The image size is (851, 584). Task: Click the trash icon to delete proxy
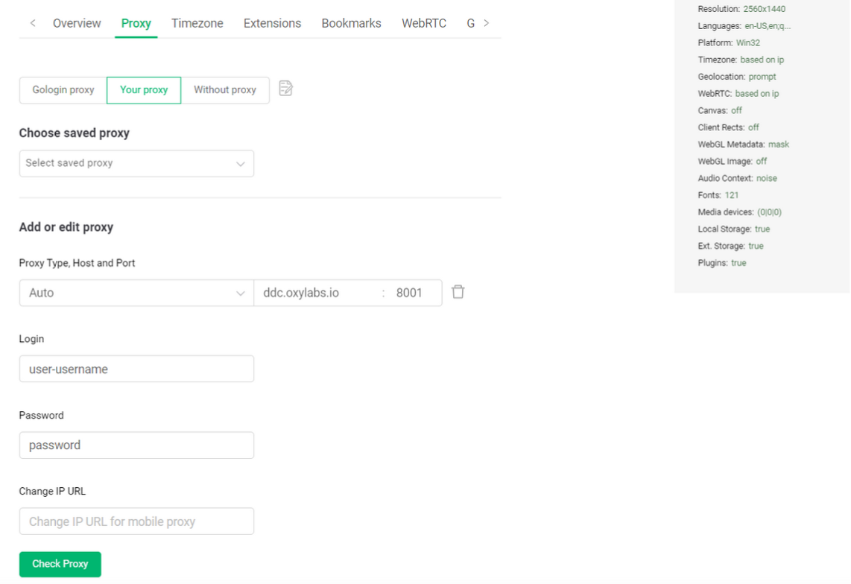[458, 292]
